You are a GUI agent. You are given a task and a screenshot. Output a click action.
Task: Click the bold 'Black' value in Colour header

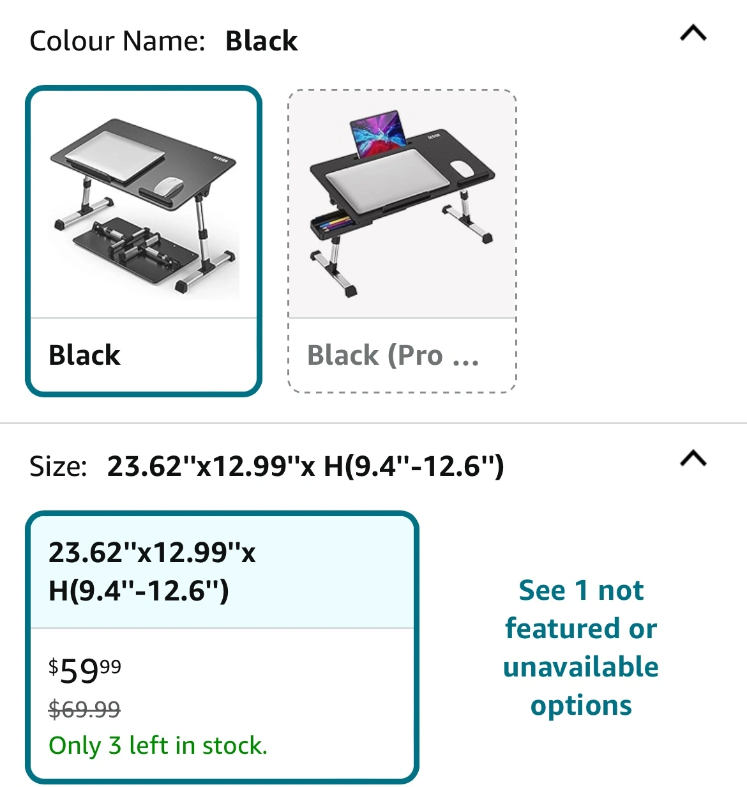(261, 41)
